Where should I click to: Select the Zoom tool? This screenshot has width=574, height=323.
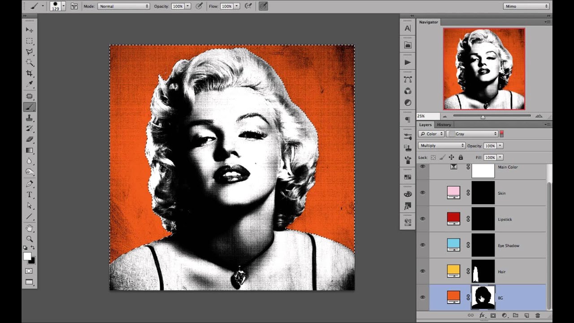tap(29, 239)
